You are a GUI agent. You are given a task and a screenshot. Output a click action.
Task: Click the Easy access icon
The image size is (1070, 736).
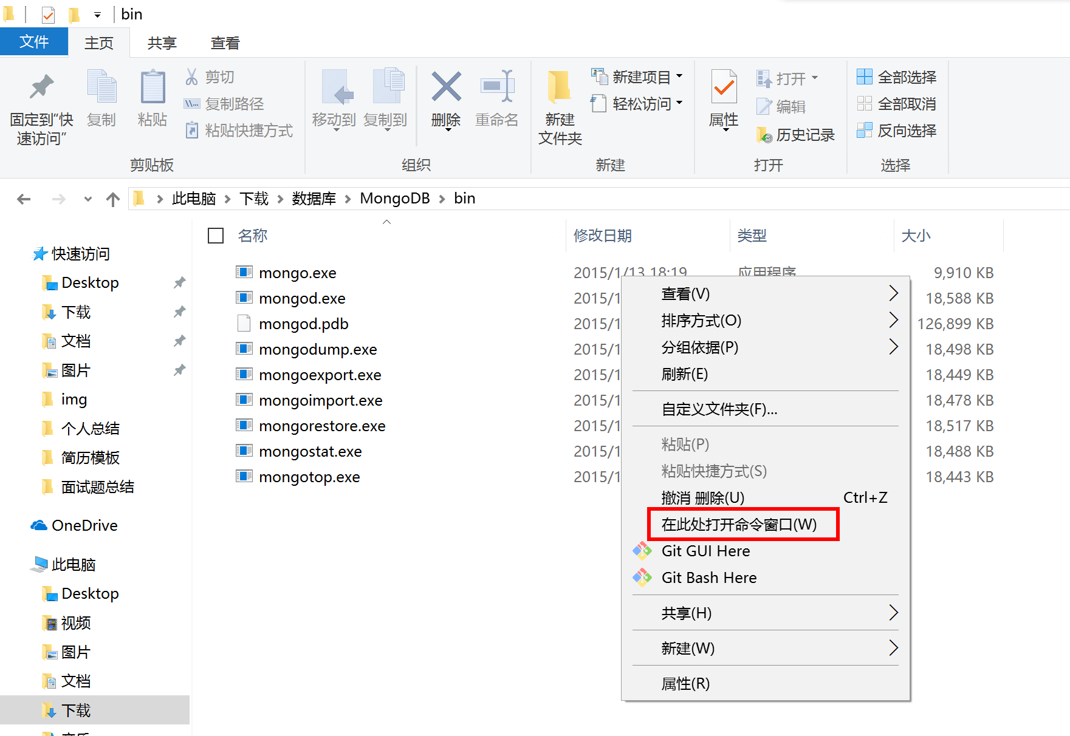pos(598,104)
